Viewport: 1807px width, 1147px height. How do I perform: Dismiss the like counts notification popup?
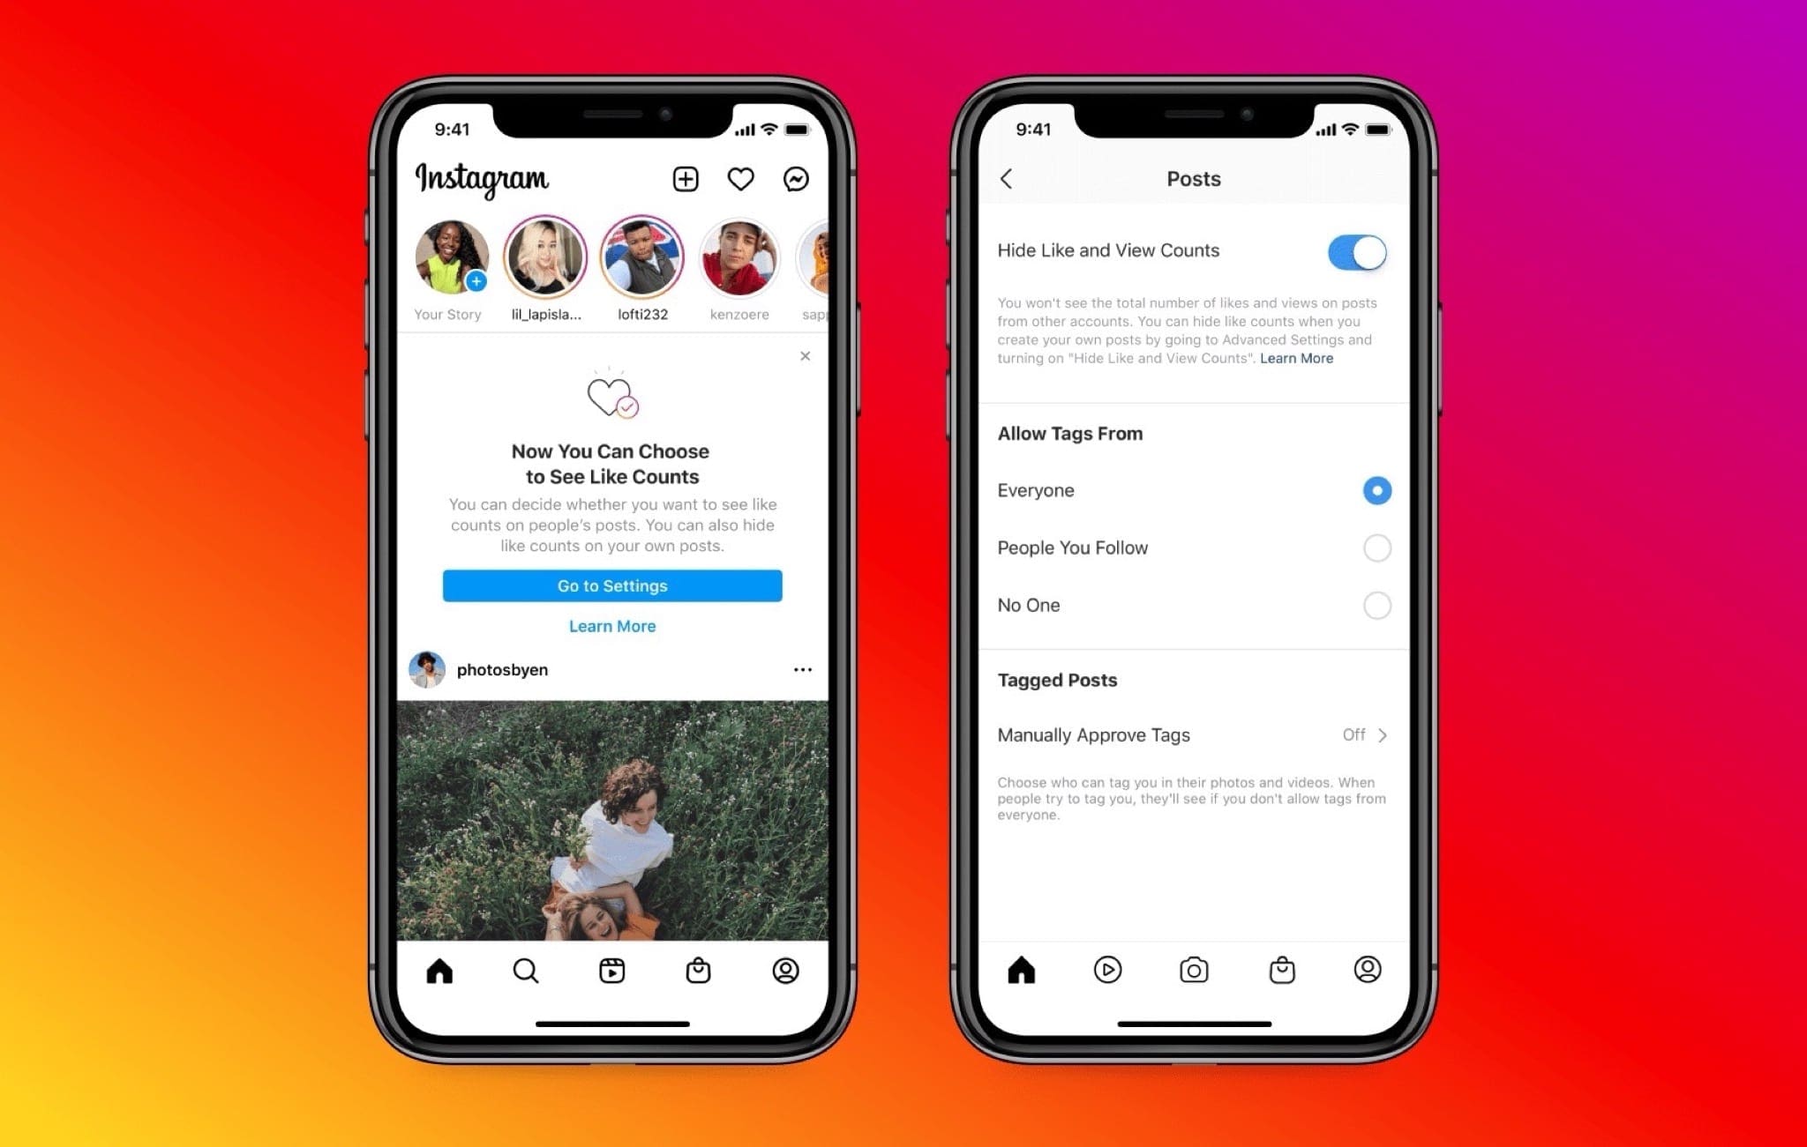(806, 356)
